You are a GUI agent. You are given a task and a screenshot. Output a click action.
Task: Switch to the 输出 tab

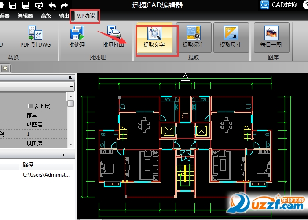[64, 16]
